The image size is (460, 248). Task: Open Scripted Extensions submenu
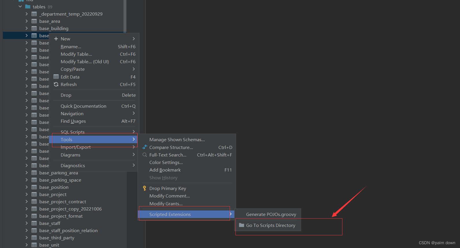coord(187,214)
